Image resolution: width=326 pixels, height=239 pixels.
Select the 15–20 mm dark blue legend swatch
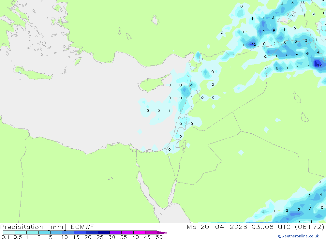click(x=80, y=232)
